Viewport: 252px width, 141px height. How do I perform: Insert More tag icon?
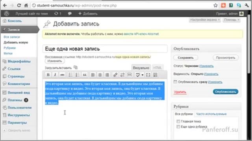point(130,75)
